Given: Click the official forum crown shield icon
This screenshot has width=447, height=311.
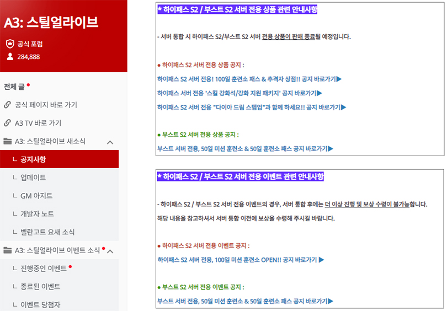Looking at the screenshot, I should click(10, 44).
